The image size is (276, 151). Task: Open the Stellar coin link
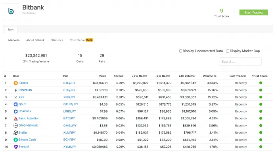[x=23, y=132]
